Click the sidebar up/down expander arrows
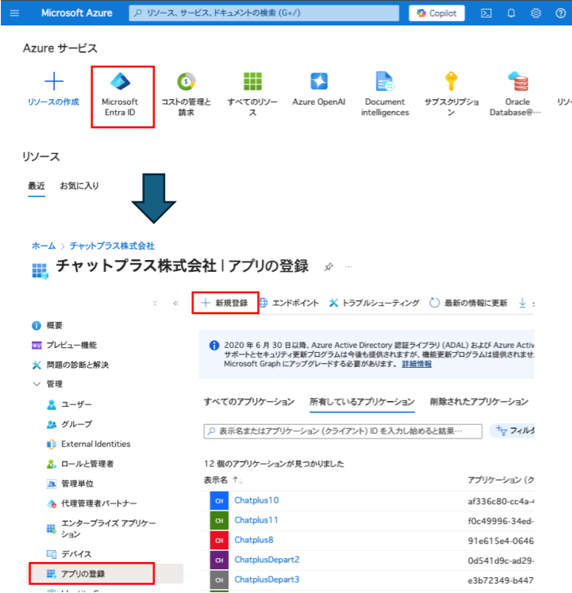Viewport: 572px width, 593px height. (x=155, y=304)
